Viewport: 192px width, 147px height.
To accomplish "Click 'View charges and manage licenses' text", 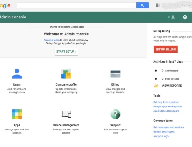I will click(x=115, y=91).
